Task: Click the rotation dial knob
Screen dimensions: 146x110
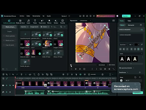Action: coord(121,81)
